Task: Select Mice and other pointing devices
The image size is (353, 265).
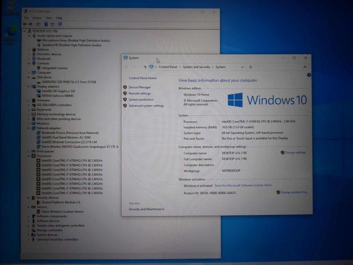Action: point(59,119)
